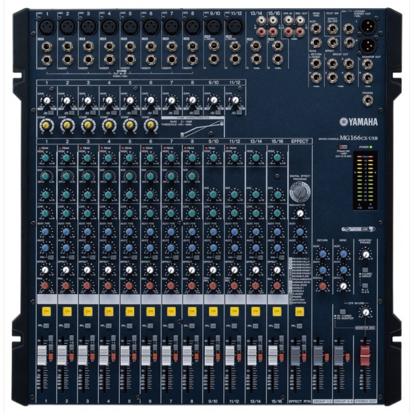
Task: Click the channel 8 MIC XLR input
Action: [x=192, y=27]
